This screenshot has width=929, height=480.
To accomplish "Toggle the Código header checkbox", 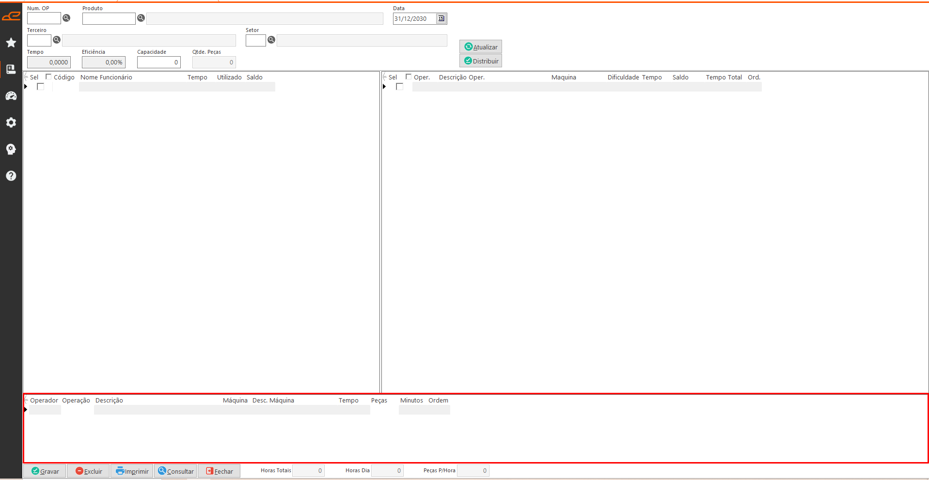I will (48, 77).
